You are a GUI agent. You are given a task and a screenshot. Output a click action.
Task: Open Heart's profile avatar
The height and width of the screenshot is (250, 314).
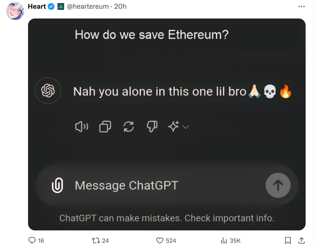(x=15, y=11)
